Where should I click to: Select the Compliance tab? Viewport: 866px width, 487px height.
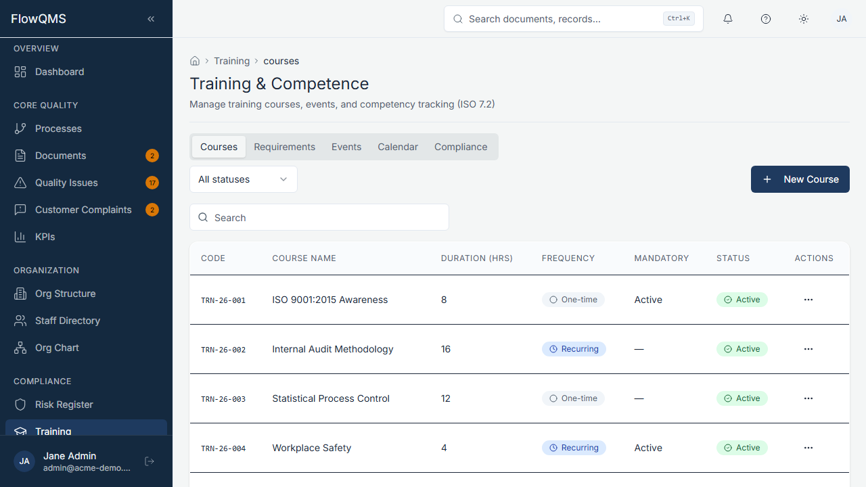[x=461, y=147]
